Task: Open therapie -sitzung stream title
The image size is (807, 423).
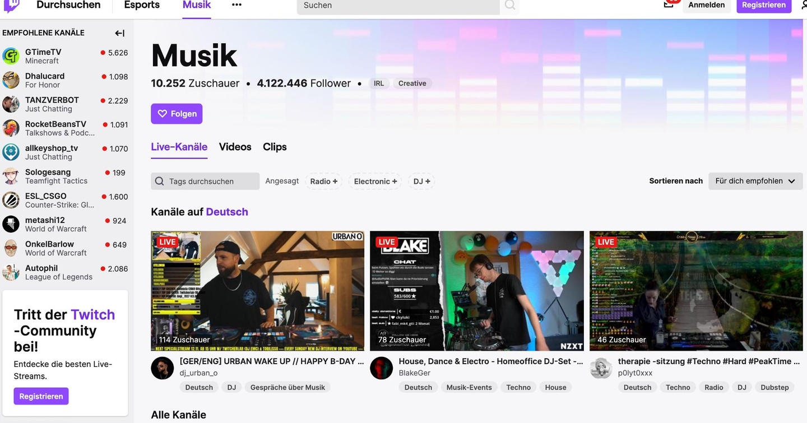Action: 709,361
